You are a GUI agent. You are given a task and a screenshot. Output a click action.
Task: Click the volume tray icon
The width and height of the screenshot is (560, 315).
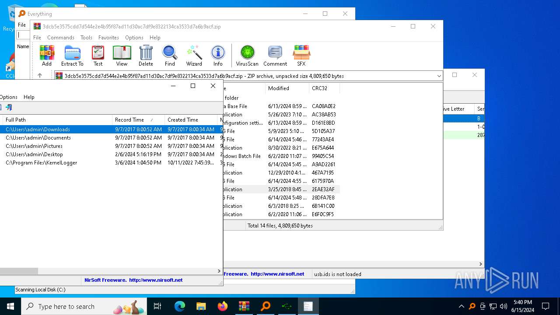point(504,306)
